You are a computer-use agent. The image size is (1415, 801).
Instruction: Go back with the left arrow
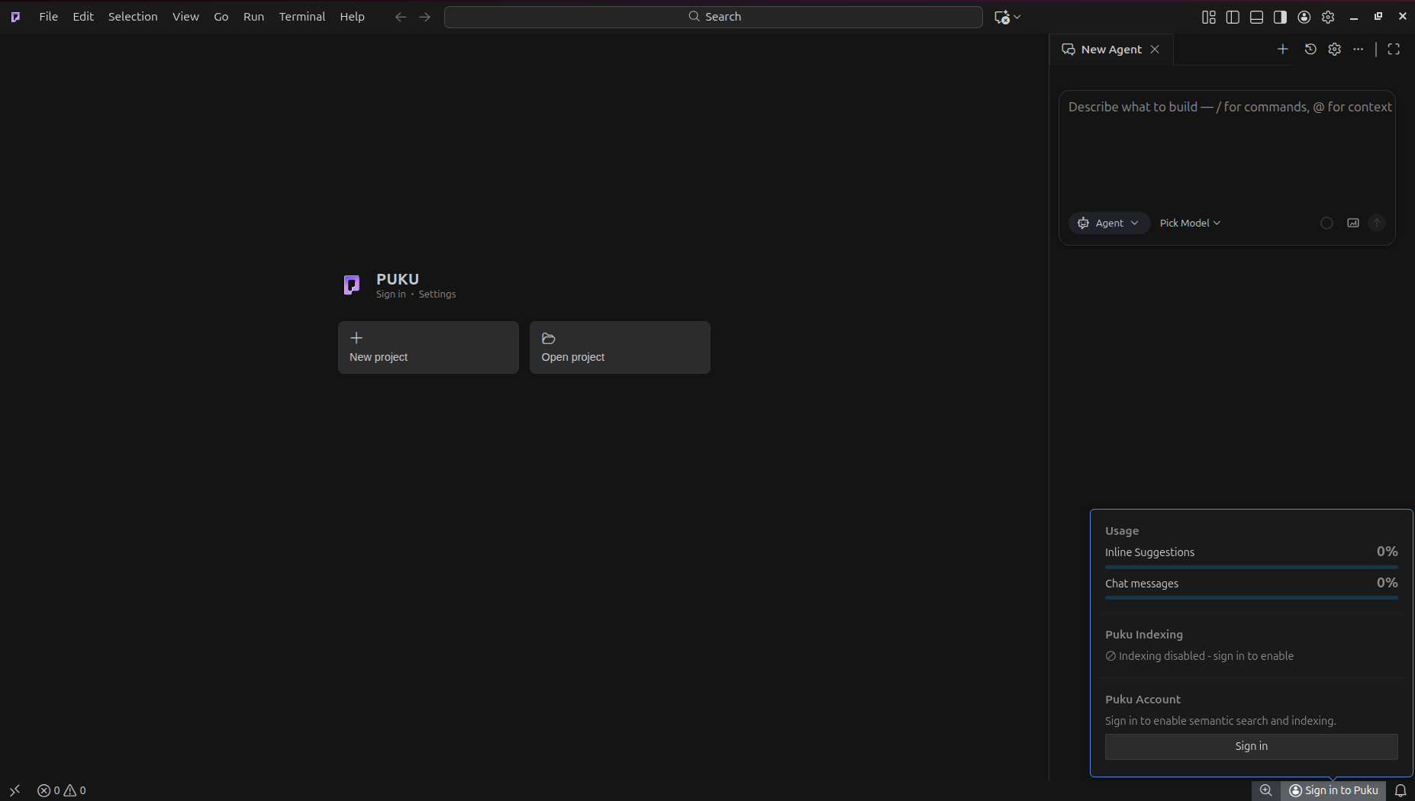click(x=401, y=17)
